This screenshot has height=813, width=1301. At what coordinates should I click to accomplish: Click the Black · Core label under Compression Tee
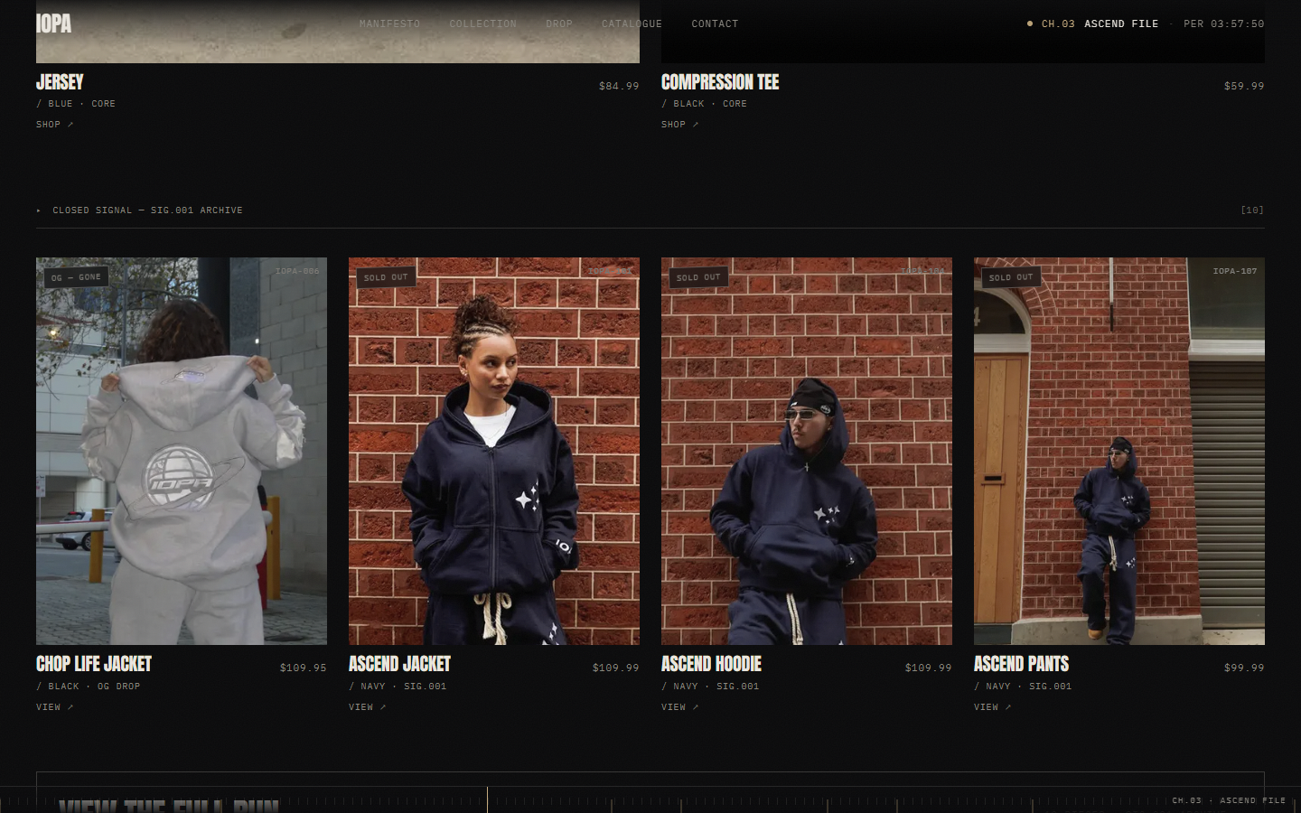pos(705,104)
